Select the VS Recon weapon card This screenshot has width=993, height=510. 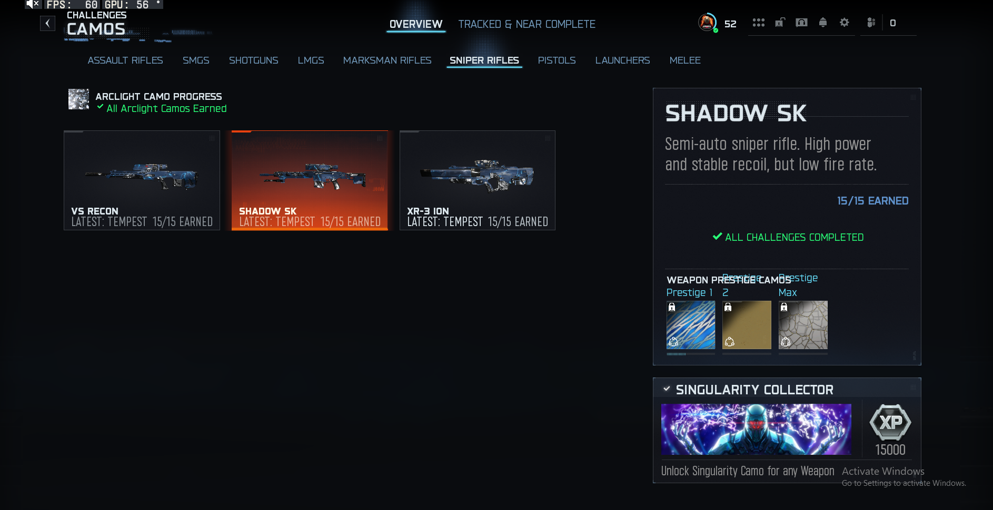(142, 180)
